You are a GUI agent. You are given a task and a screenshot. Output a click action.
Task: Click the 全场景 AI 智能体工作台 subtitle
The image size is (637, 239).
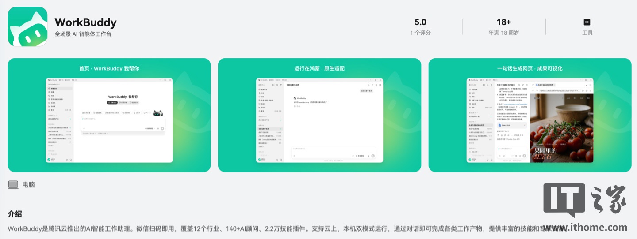pyautogui.click(x=83, y=34)
